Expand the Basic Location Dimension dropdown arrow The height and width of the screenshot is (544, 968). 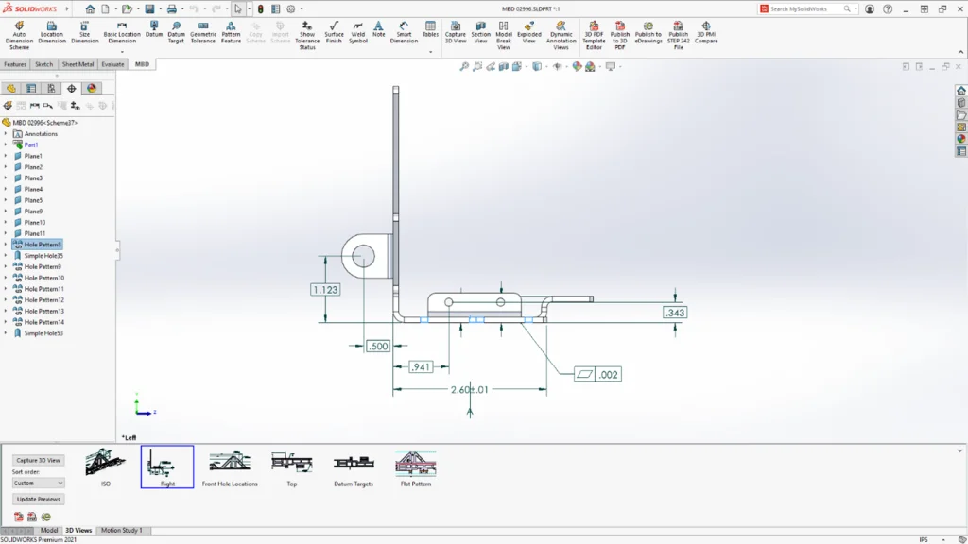pos(122,51)
